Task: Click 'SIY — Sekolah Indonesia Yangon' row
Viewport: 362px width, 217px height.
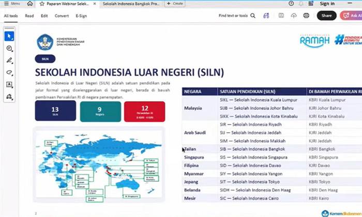Action: pyautogui.click(x=251, y=174)
